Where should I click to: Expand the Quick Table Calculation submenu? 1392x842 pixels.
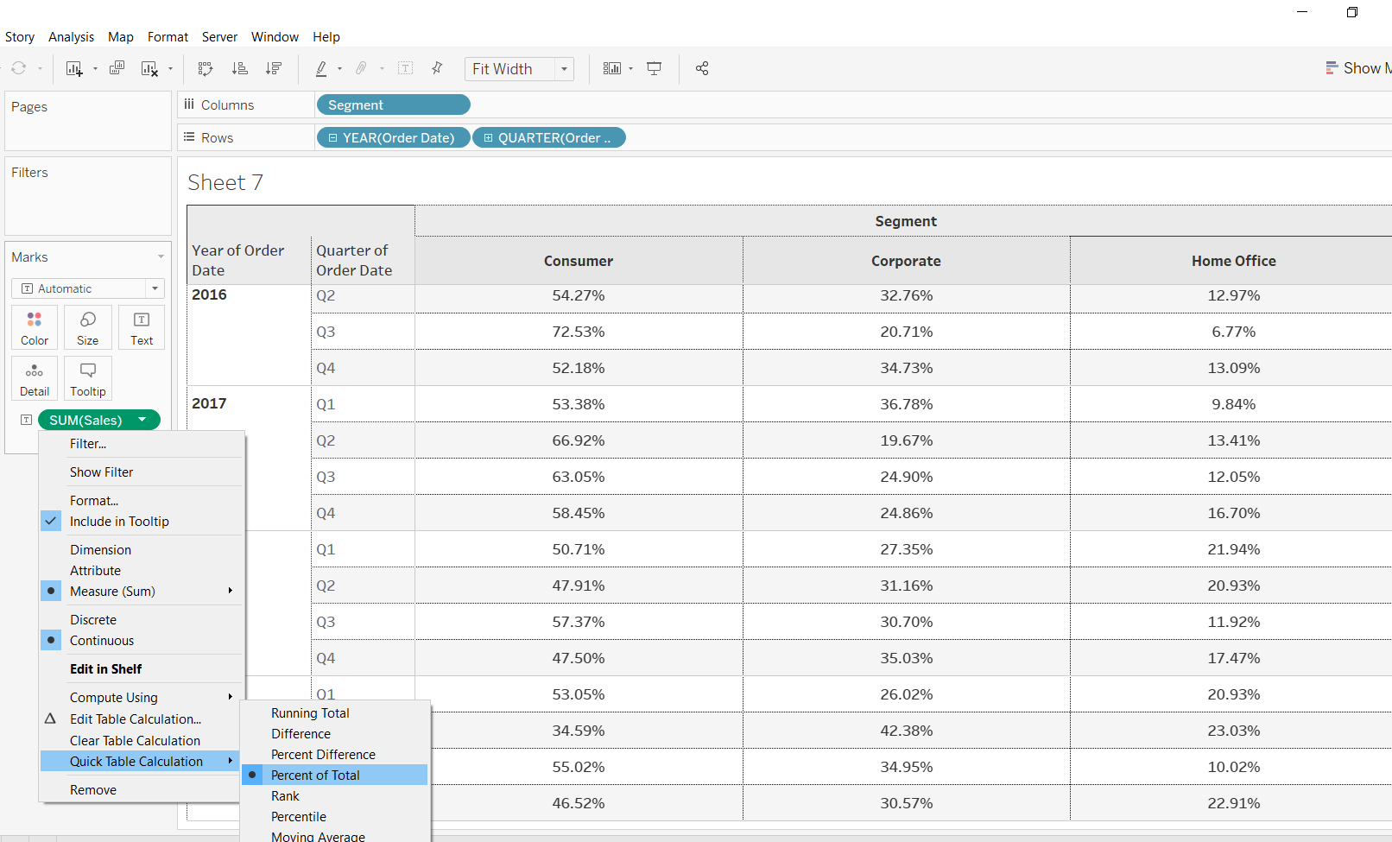[142, 762]
